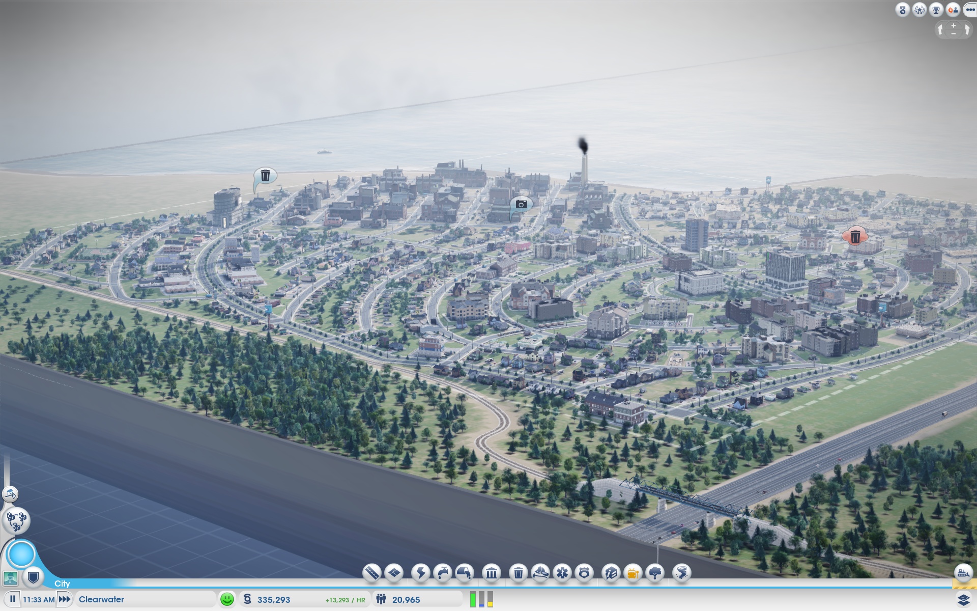
Task: Open the Government buildings menu
Action: [491, 573]
